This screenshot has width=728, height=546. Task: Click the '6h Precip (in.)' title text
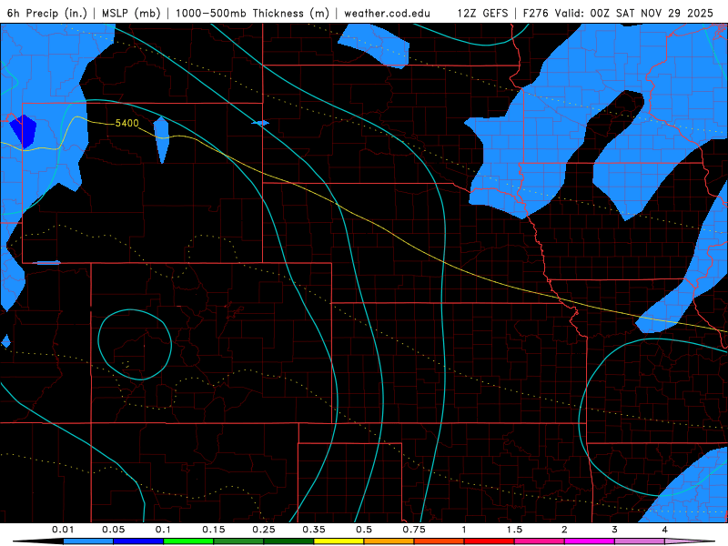coord(47,13)
